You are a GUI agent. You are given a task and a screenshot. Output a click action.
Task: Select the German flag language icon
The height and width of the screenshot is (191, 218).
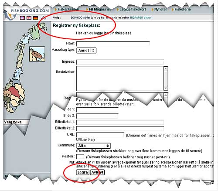[36, 18]
